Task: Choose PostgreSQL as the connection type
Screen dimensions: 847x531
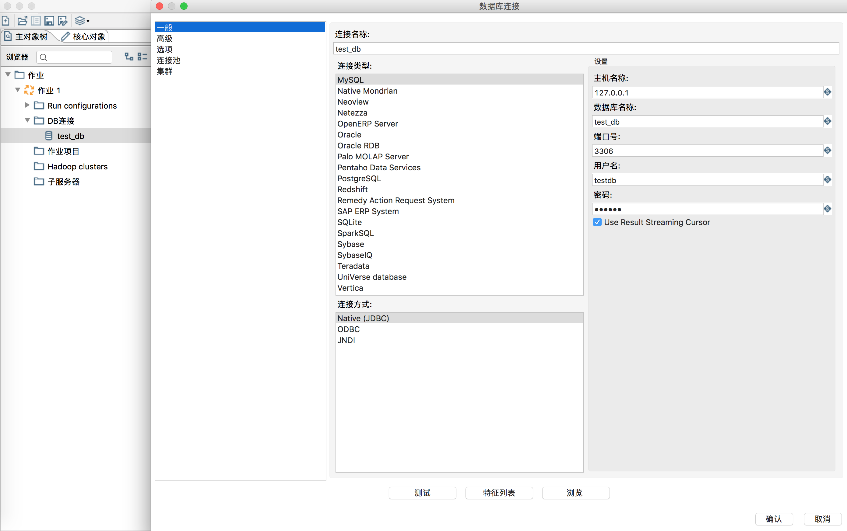Action: pyautogui.click(x=359, y=179)
